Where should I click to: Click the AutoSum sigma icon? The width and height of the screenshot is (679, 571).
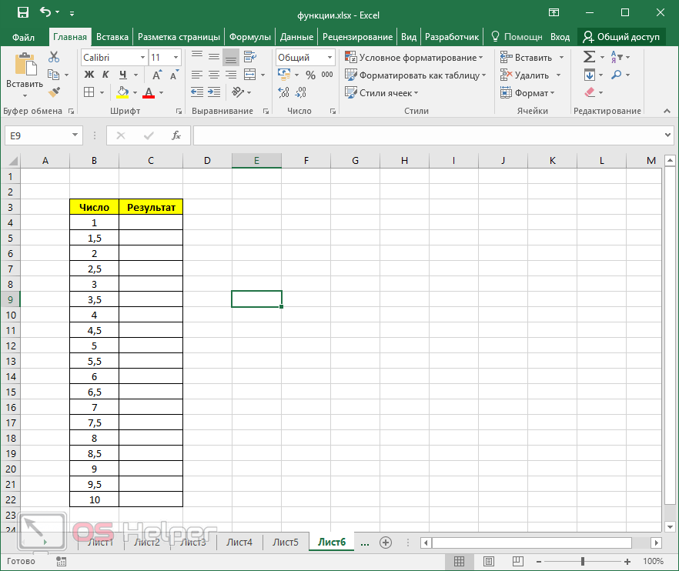tap(590, 57)
